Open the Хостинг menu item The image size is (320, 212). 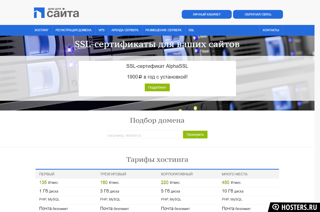41,30
